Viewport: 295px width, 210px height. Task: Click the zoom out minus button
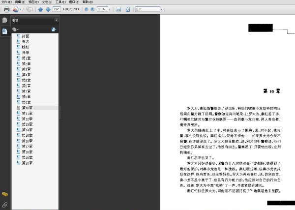coord(87,9)
